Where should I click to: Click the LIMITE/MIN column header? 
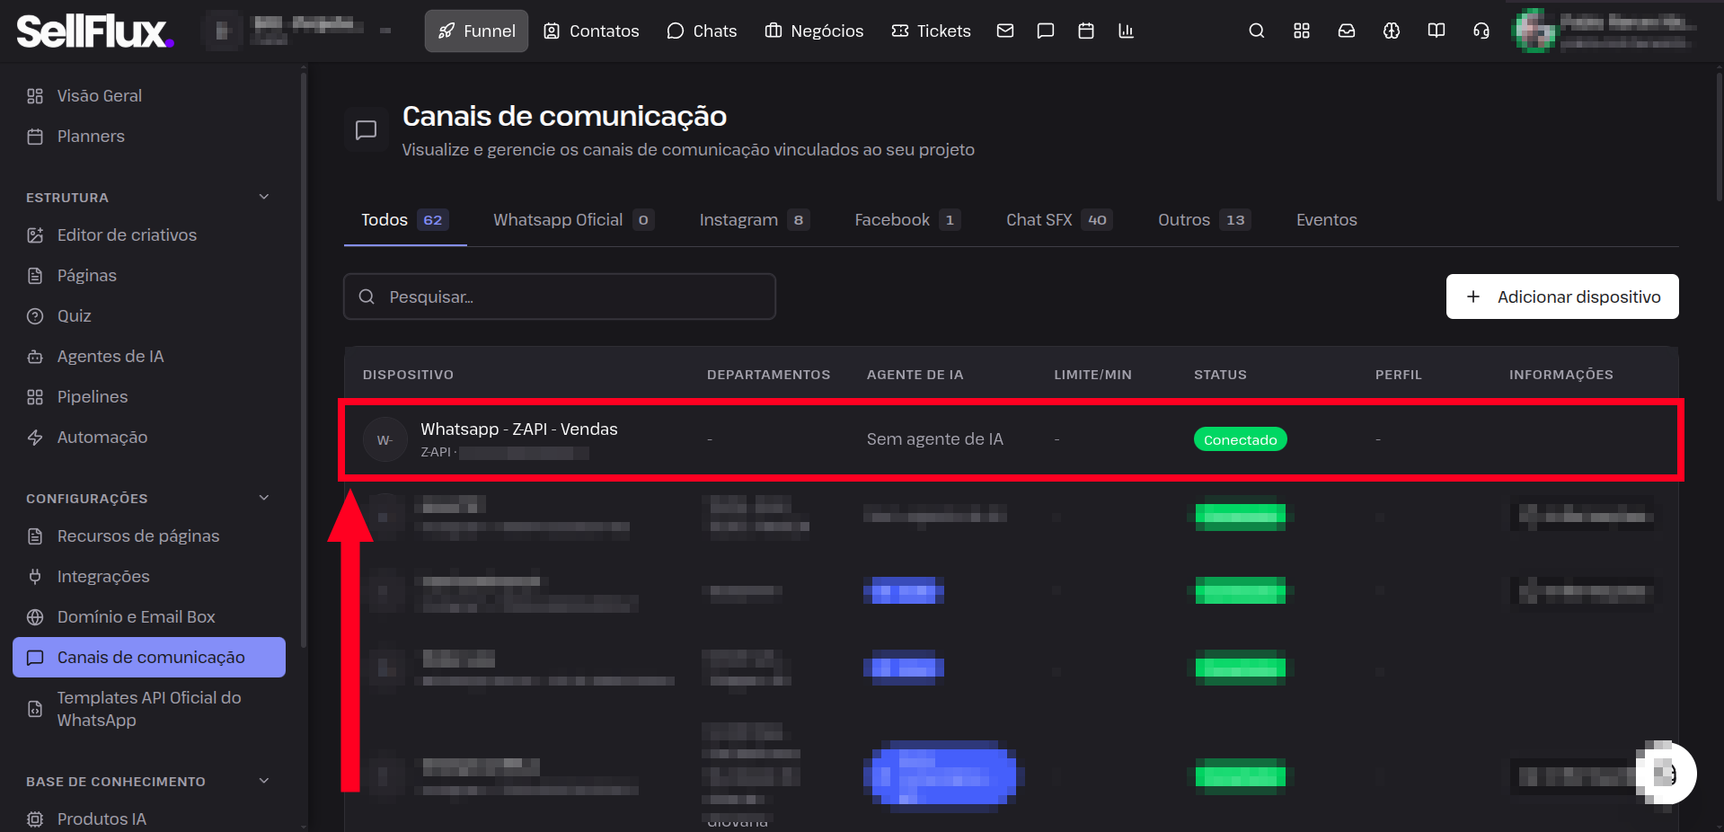click(1092, 375)
